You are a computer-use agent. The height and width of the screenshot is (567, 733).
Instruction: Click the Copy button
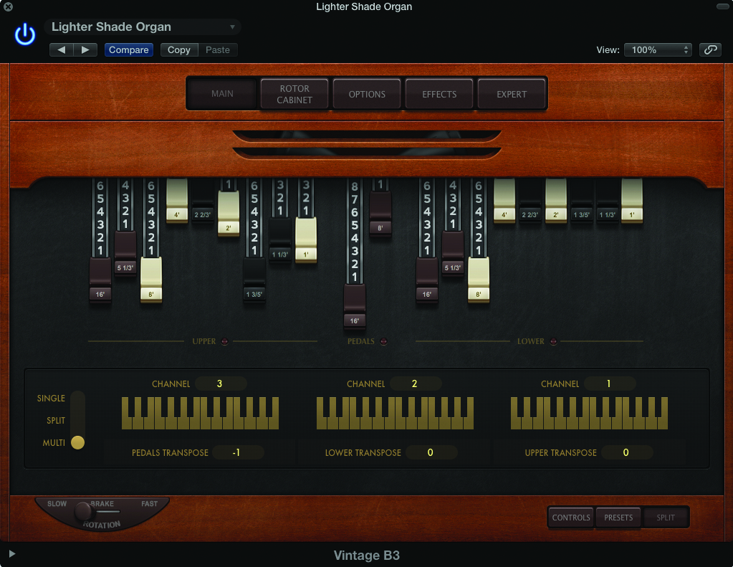coord(178,49)
